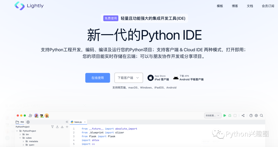278x147 pixels.
Task: Click the 在线使用 button
Action: pos(98,78)
